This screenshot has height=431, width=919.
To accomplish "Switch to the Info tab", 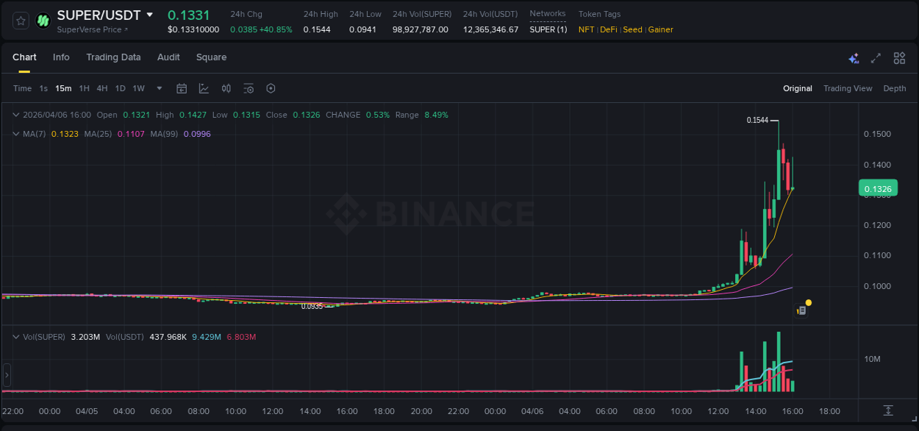I will (61, 57).
